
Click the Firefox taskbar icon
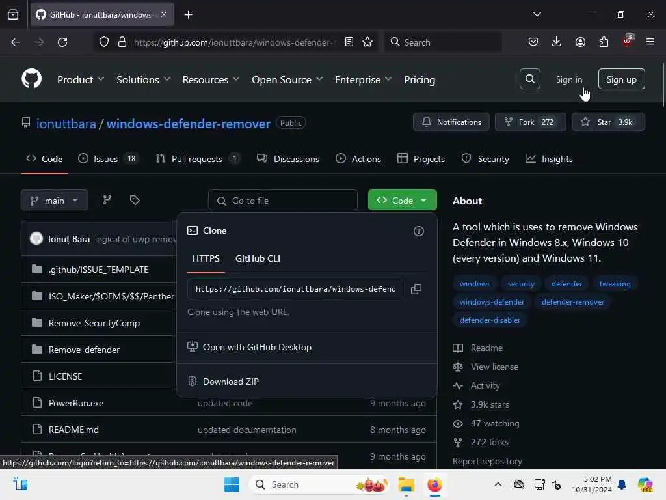[434, 484]
